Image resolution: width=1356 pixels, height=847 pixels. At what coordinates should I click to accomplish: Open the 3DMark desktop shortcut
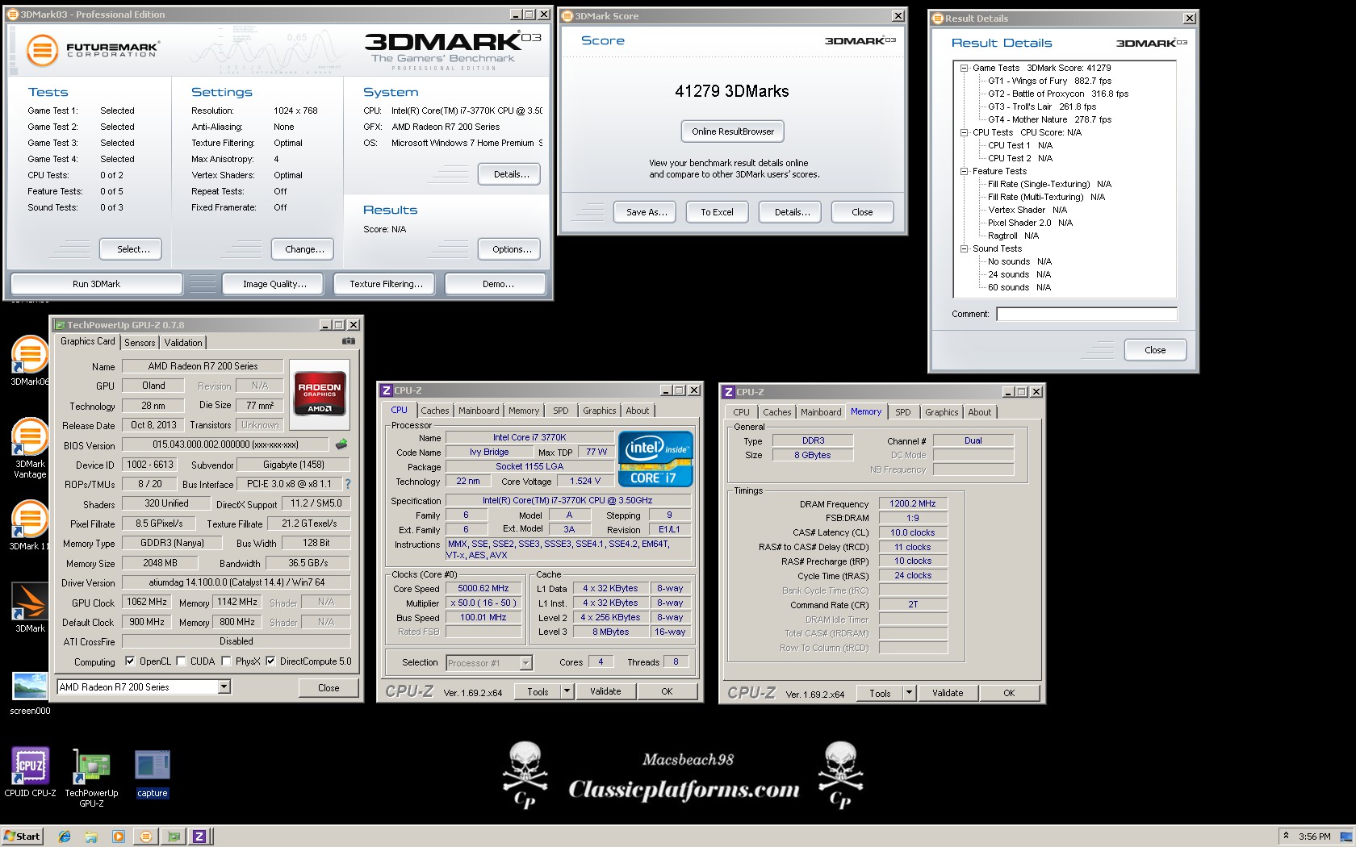tap(30, 607)
